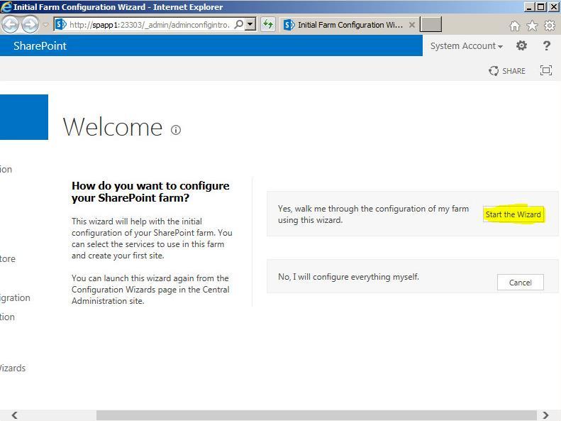Click the browser Back arrow button
561x421 pixels.
coord(10,25)
